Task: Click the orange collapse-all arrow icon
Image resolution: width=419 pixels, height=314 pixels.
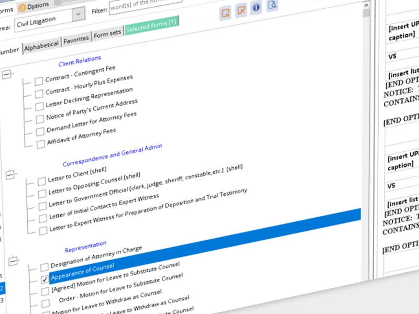Action: pyautogui.click(x=241, y=10)
